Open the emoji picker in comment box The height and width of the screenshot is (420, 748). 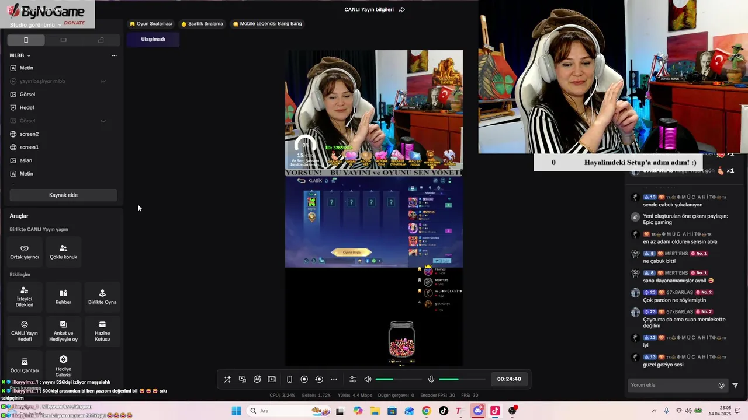pos(722,385)
